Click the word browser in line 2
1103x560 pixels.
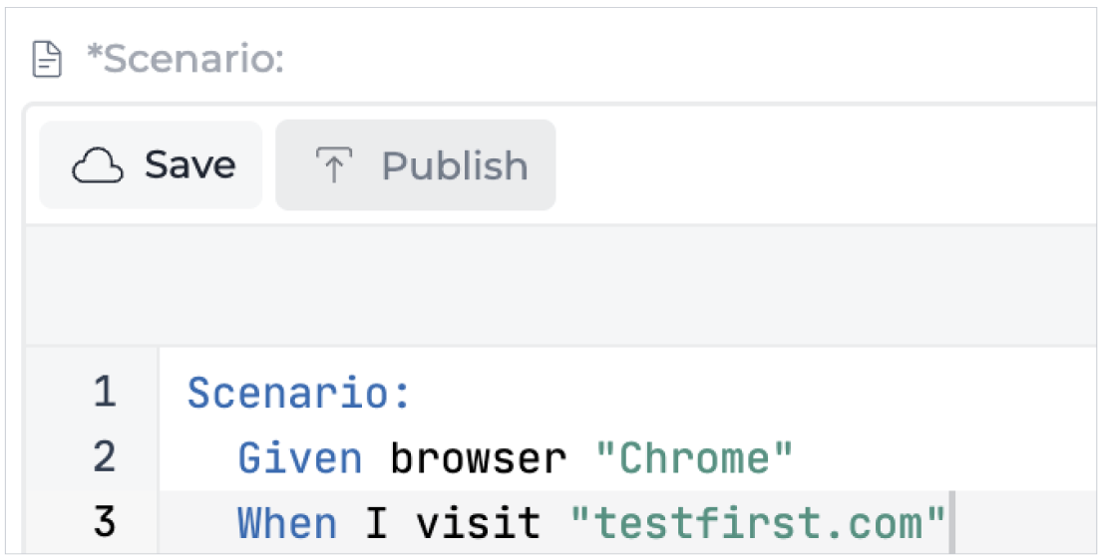[x=479, y=458]
